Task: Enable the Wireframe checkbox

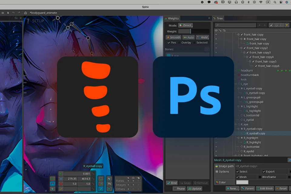Action: [x=260, y=177]
